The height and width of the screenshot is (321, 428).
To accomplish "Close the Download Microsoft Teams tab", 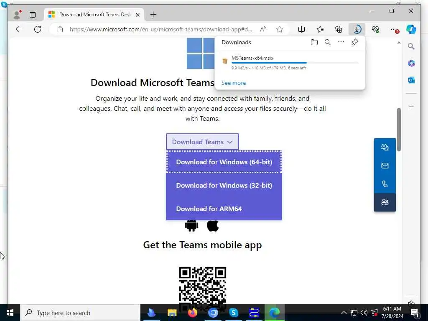I will point(138,15).
